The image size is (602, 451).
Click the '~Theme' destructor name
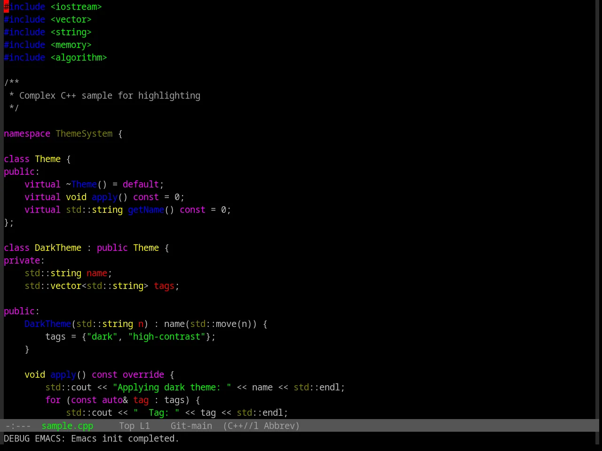81,184
